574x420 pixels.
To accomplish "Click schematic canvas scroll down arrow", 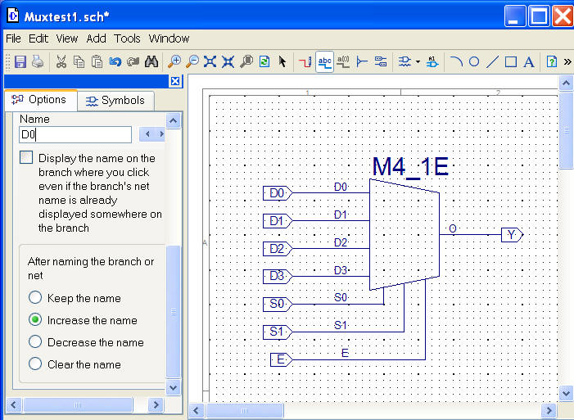I will click(566, 394).
